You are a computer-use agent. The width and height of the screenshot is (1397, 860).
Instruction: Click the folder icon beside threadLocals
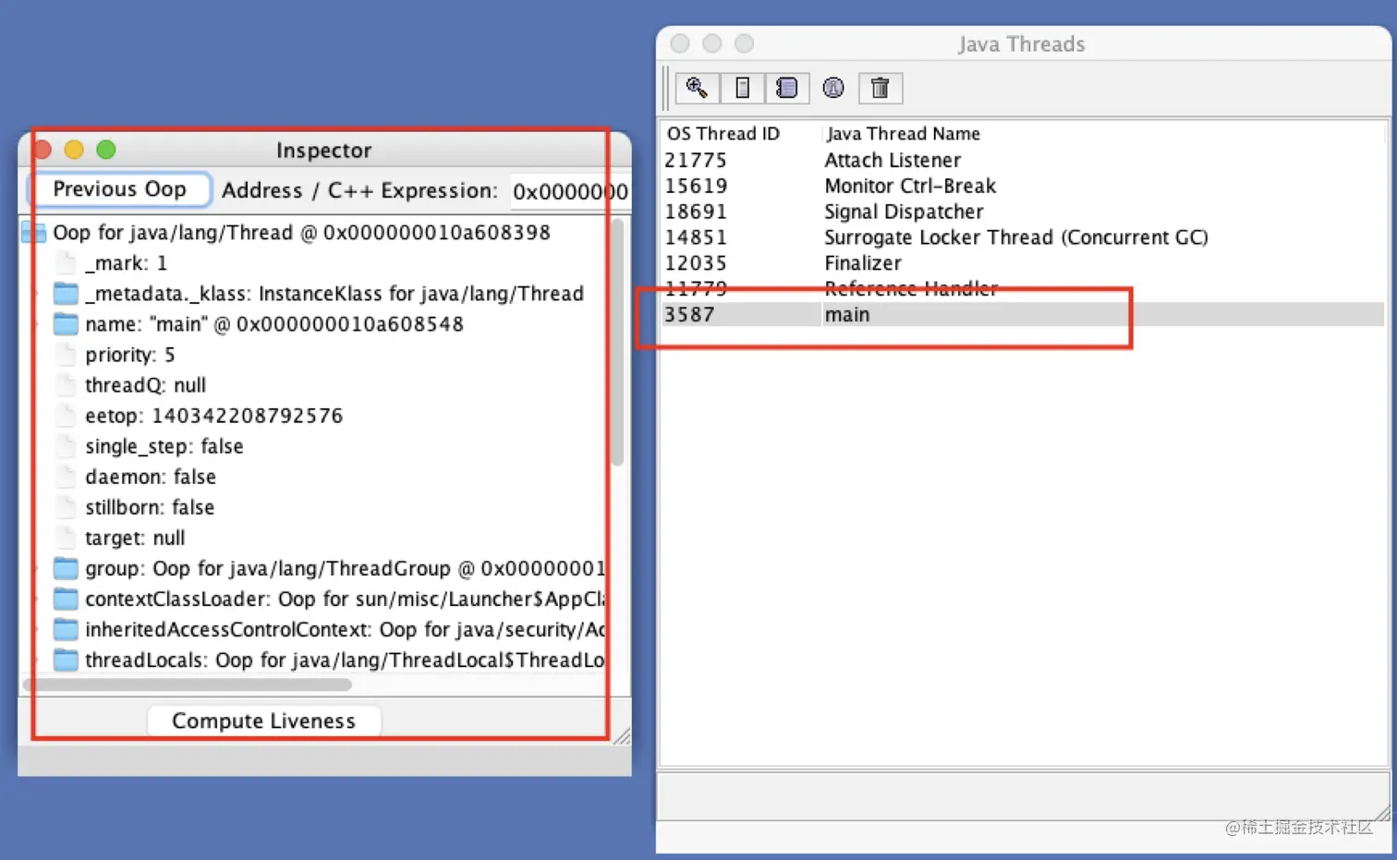point(66,660)
